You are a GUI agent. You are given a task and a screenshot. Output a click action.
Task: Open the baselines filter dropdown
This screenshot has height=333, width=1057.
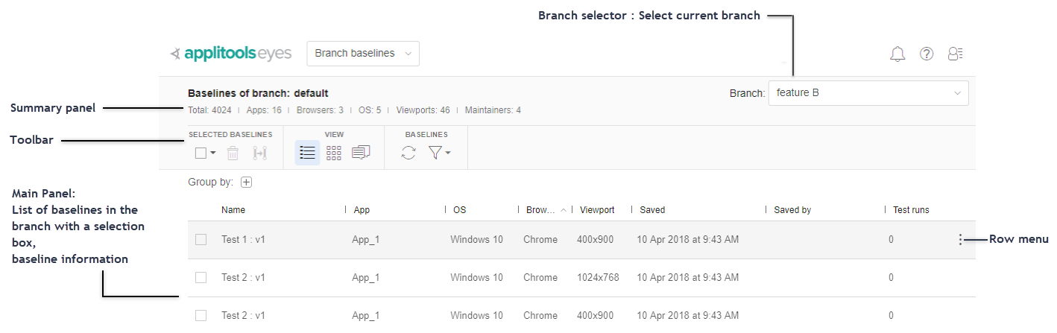(439, 153)
